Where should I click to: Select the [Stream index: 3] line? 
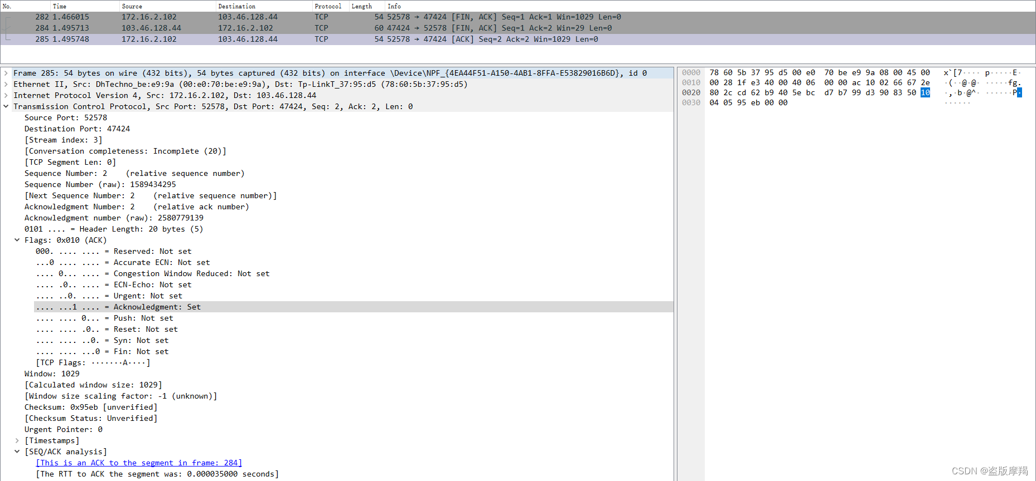pos(63,140)
